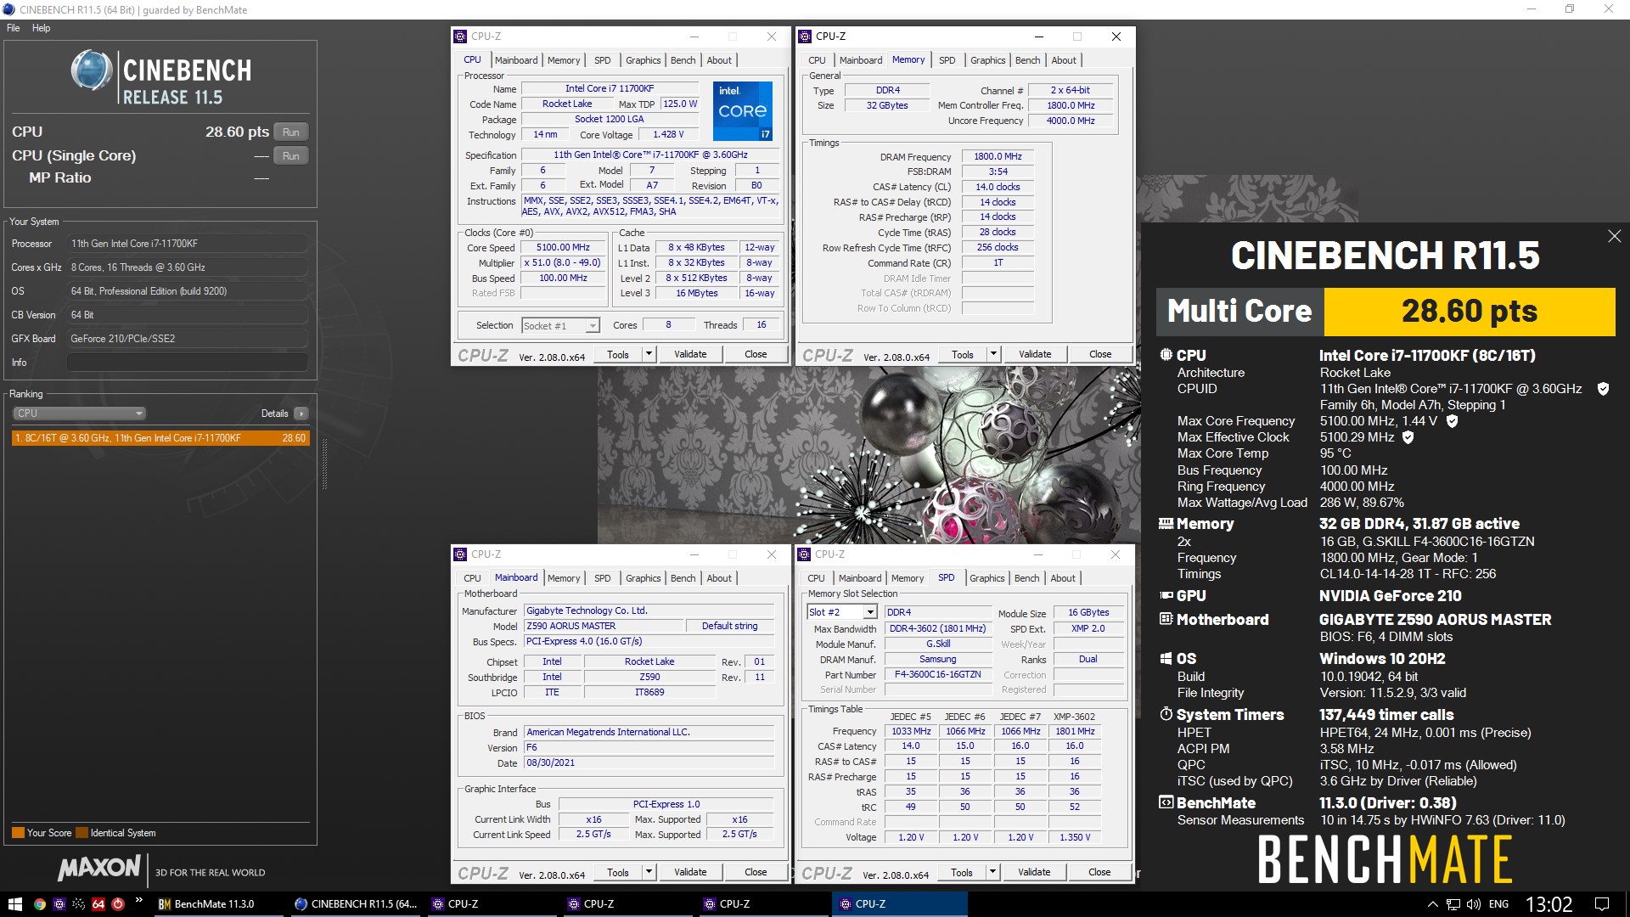Click the Multi Core 28.60 pts score banner
1630x917 pixels.
pyautogui.click(x=1385, y=312)
